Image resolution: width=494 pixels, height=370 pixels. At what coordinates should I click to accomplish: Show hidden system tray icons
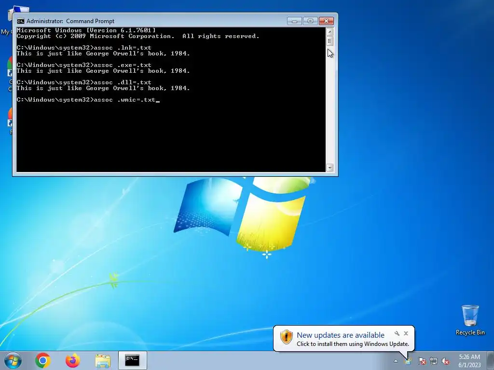(396, 361)
